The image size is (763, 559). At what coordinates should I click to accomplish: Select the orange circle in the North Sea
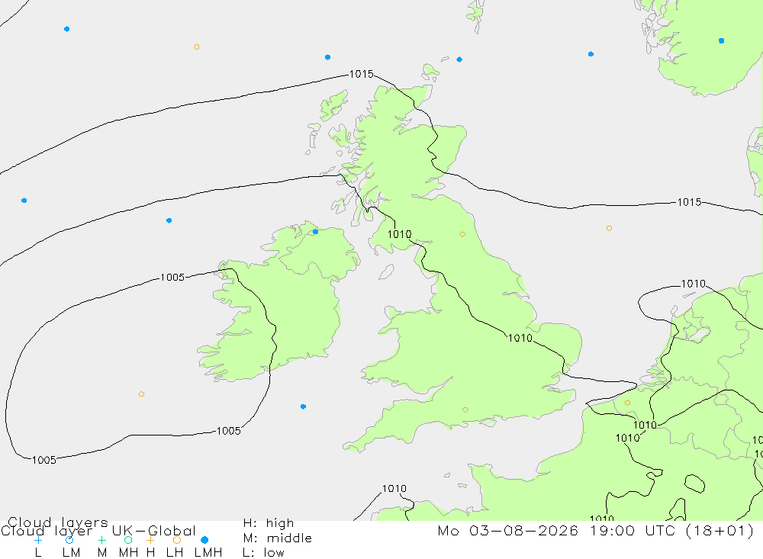[609, 228]
